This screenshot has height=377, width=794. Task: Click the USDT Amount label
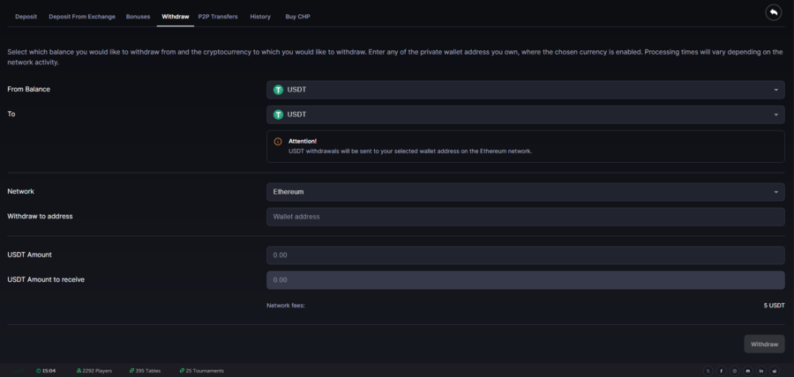(29, 255)
